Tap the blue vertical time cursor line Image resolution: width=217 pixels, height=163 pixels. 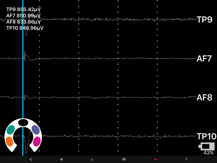[x=23, y=81]
